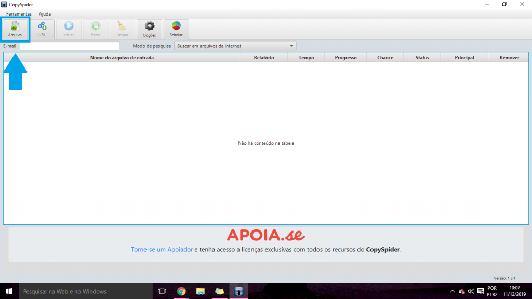532x299 pixels.
Task: Launch Google Chrome from the taskbar
Action: click(x=181, y=291)
